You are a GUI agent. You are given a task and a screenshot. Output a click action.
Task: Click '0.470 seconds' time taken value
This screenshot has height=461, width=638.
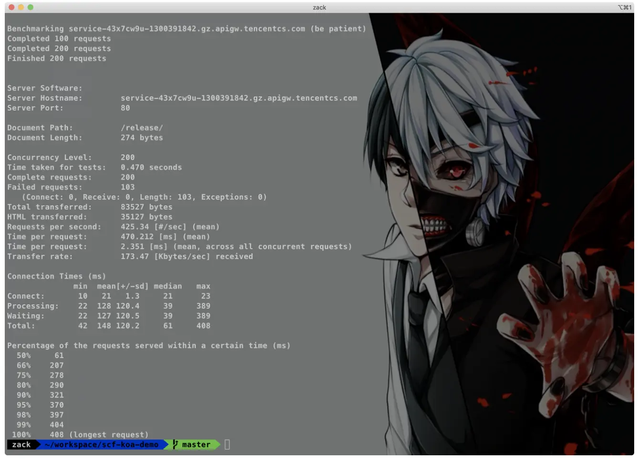coord(151,168)
